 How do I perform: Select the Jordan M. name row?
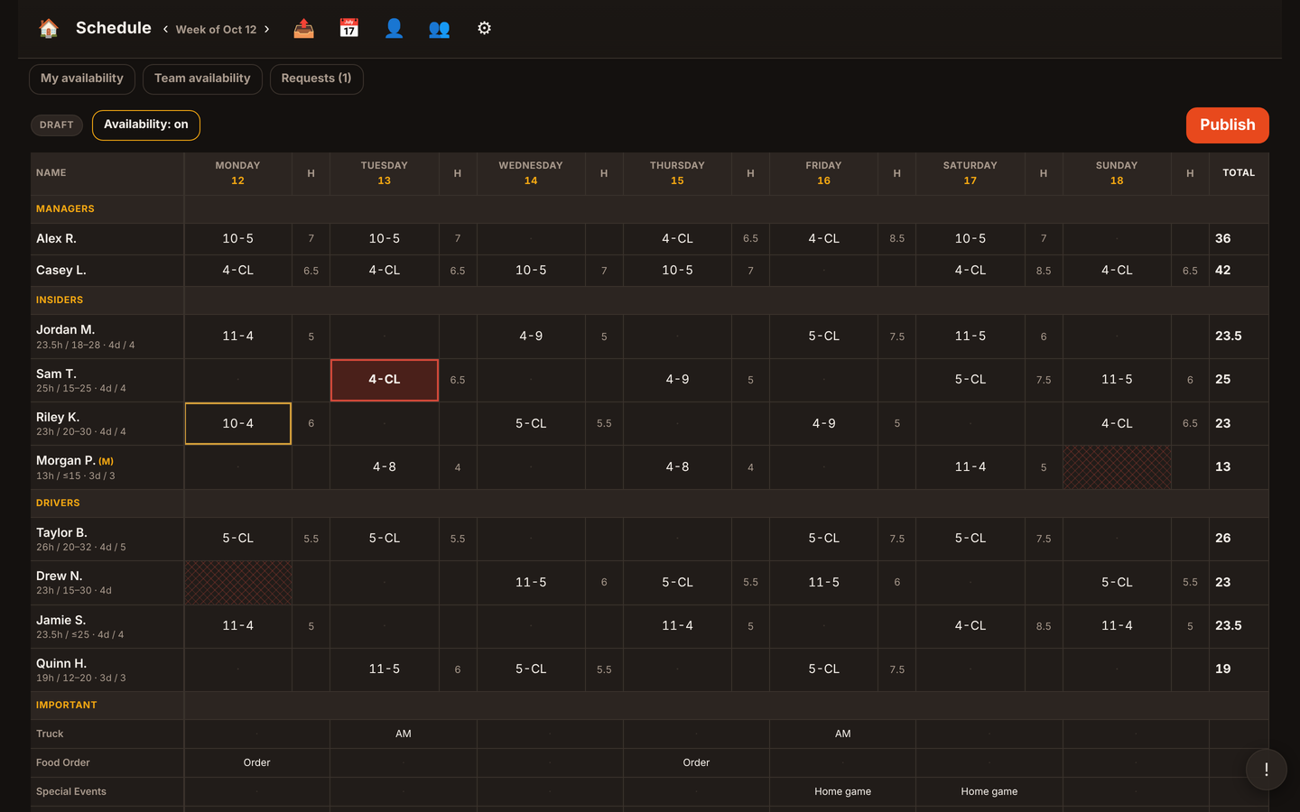(x=107, y=337)
